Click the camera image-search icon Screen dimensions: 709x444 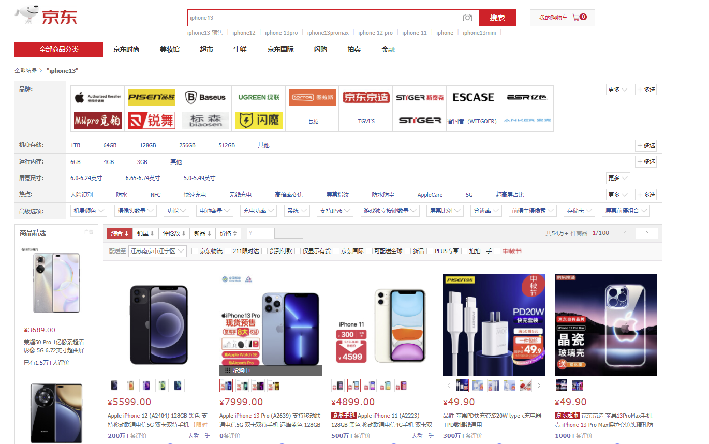(467, 18)
